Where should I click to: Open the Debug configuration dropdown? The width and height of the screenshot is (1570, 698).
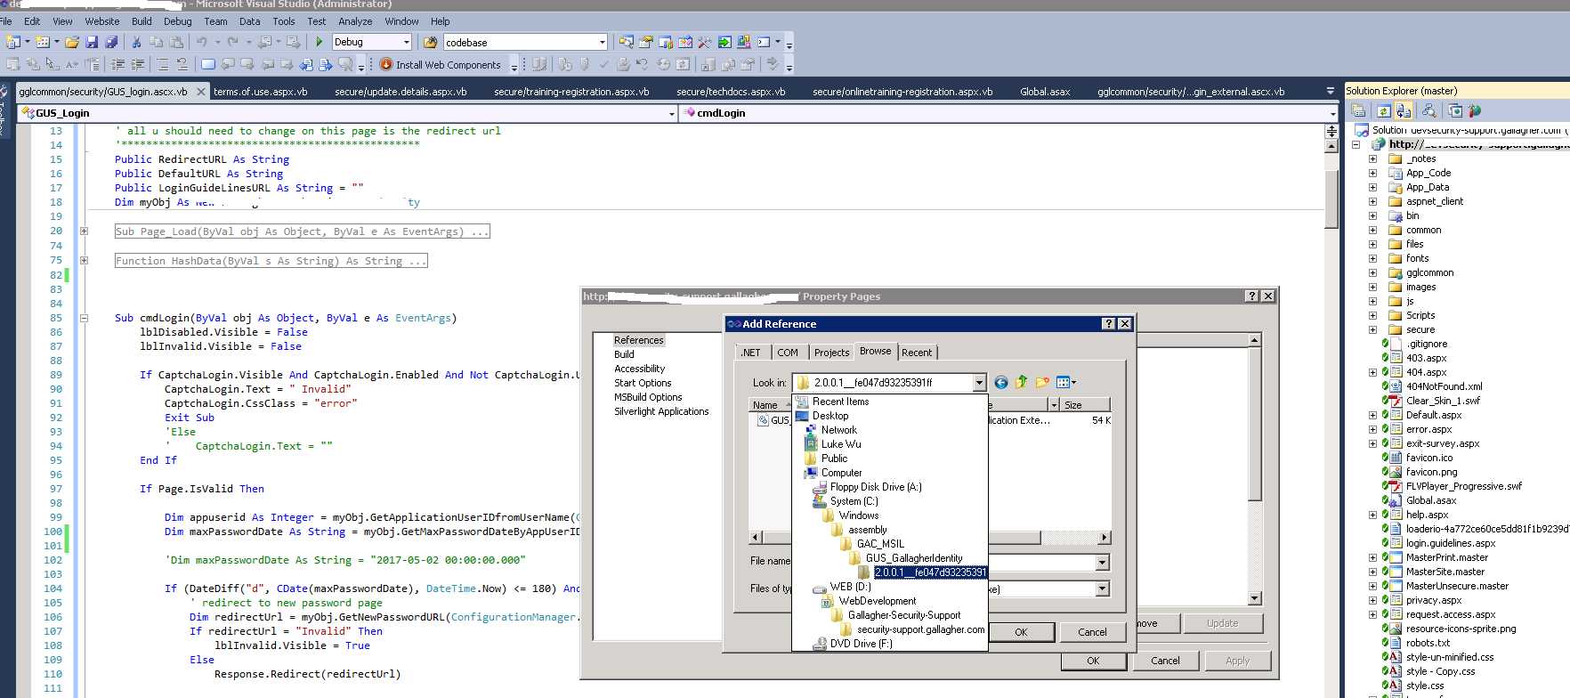407,42
